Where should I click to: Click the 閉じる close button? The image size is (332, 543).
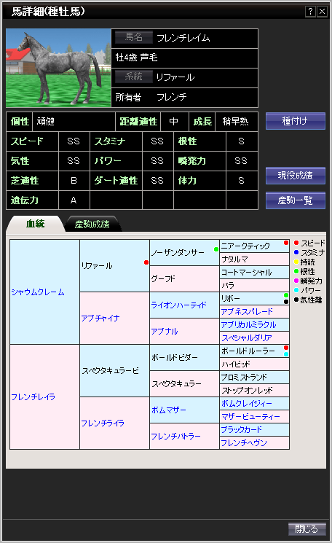[x=307, y=529]
